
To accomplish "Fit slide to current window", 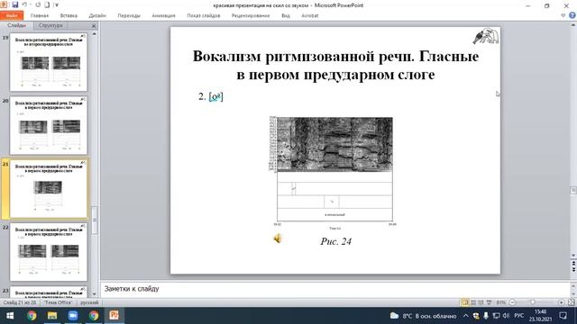I will click(571, 302).
